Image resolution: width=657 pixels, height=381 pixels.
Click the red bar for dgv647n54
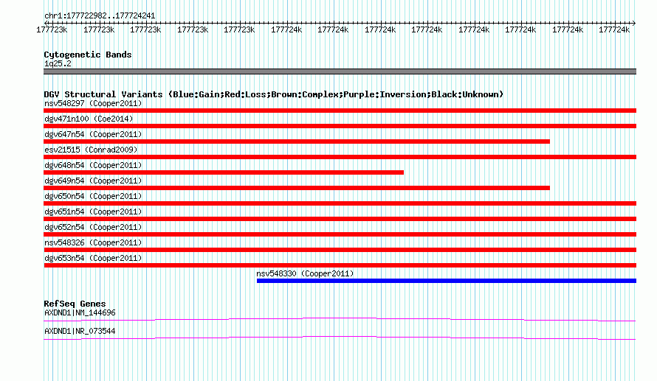(x=297, y=141)
